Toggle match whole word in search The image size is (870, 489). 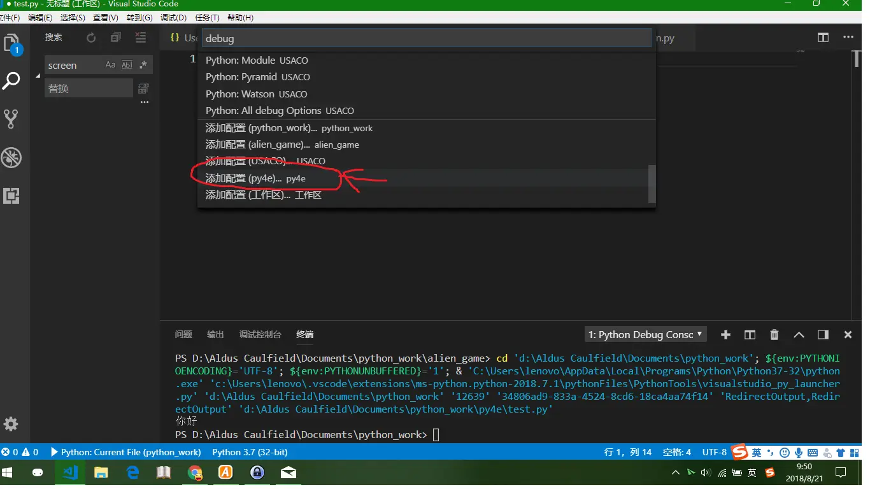(x=127, y=65)
